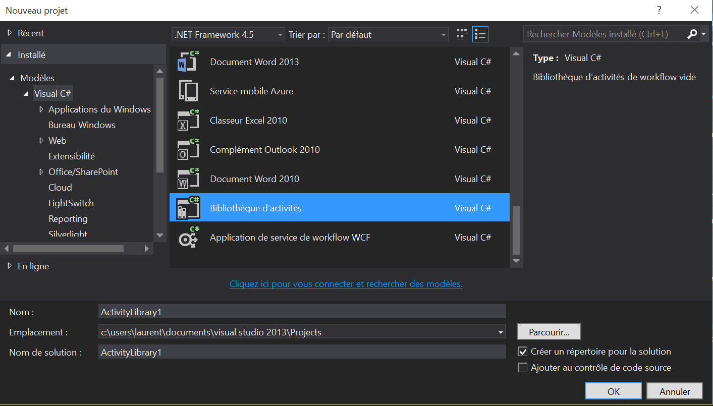Expand the Office/SharePoint node arrow
This screenshot has width=713, height=406.
coord(41,172)
